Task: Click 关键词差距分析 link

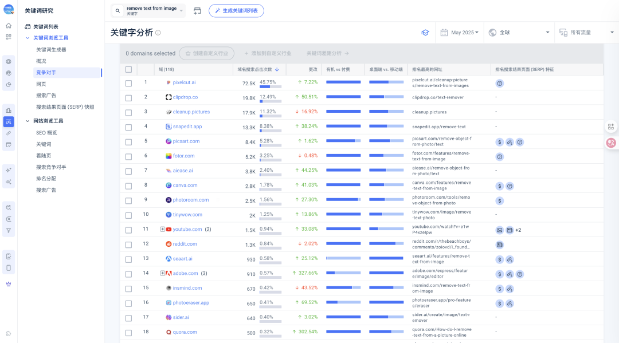Action: click(328, 53)
